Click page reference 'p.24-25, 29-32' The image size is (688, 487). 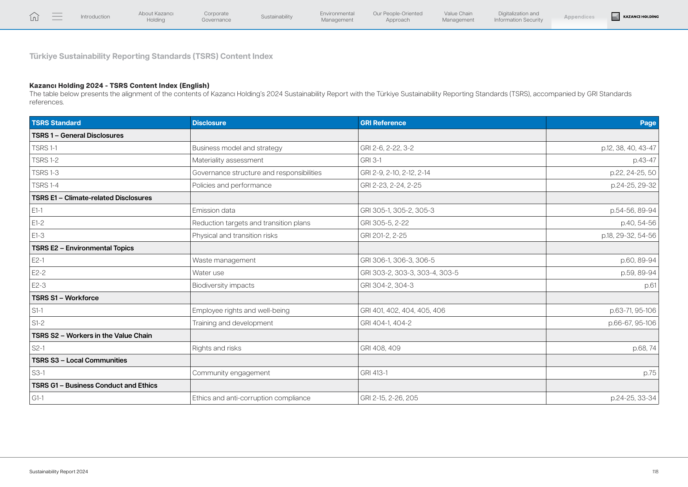tap(633, 185)
